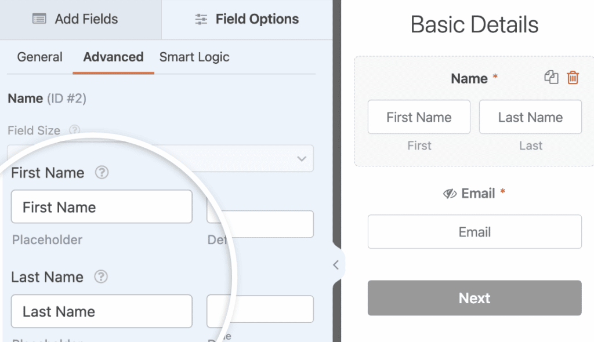
Task: Click the help icon beside Field Size
Action: click(74, 130)
